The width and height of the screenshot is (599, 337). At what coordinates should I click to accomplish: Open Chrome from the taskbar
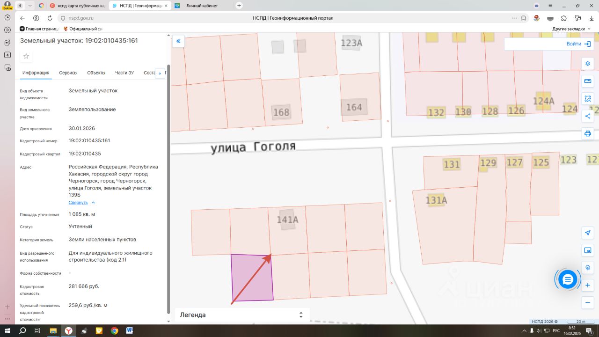(114, 330)
